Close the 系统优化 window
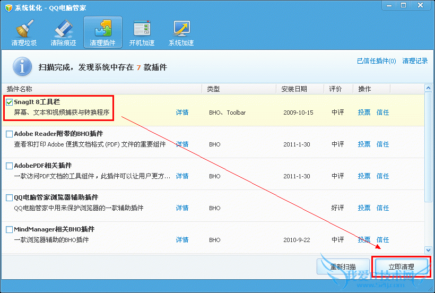 [421, 5]
